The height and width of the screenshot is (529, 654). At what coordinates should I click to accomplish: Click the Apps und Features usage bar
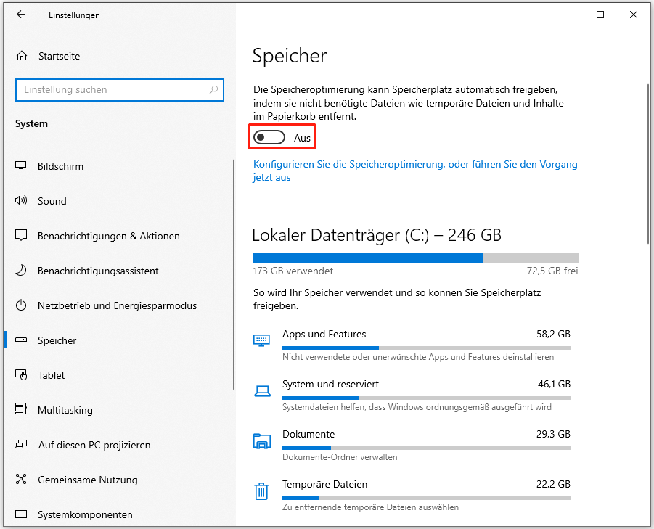tap(426, 348)
